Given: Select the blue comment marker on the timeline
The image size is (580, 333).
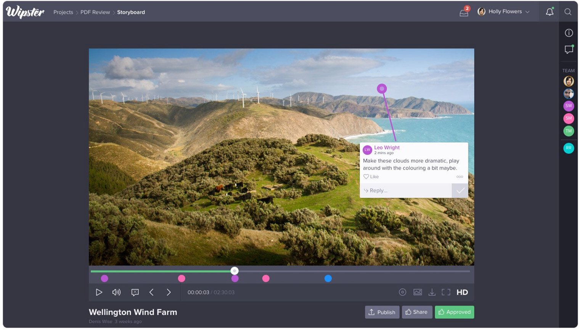Looking at the screenshot, I should tap(328, 278).
